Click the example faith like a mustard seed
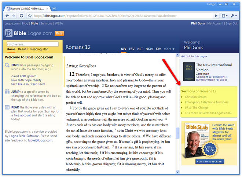Image resolution: width=242 pixels, height=177 pixels. [x=28, y=84]
